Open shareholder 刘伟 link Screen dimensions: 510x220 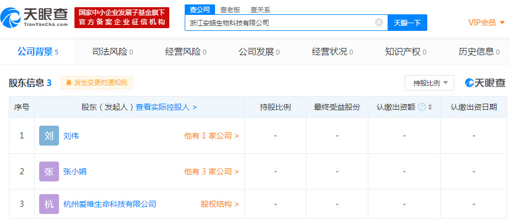click(x=71, y=136)
